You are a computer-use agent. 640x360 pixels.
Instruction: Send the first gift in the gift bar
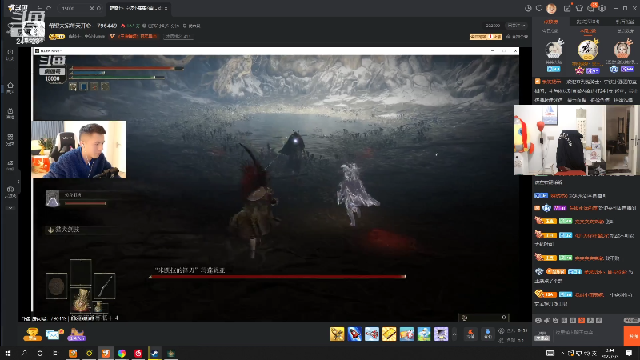coord(337,334)
